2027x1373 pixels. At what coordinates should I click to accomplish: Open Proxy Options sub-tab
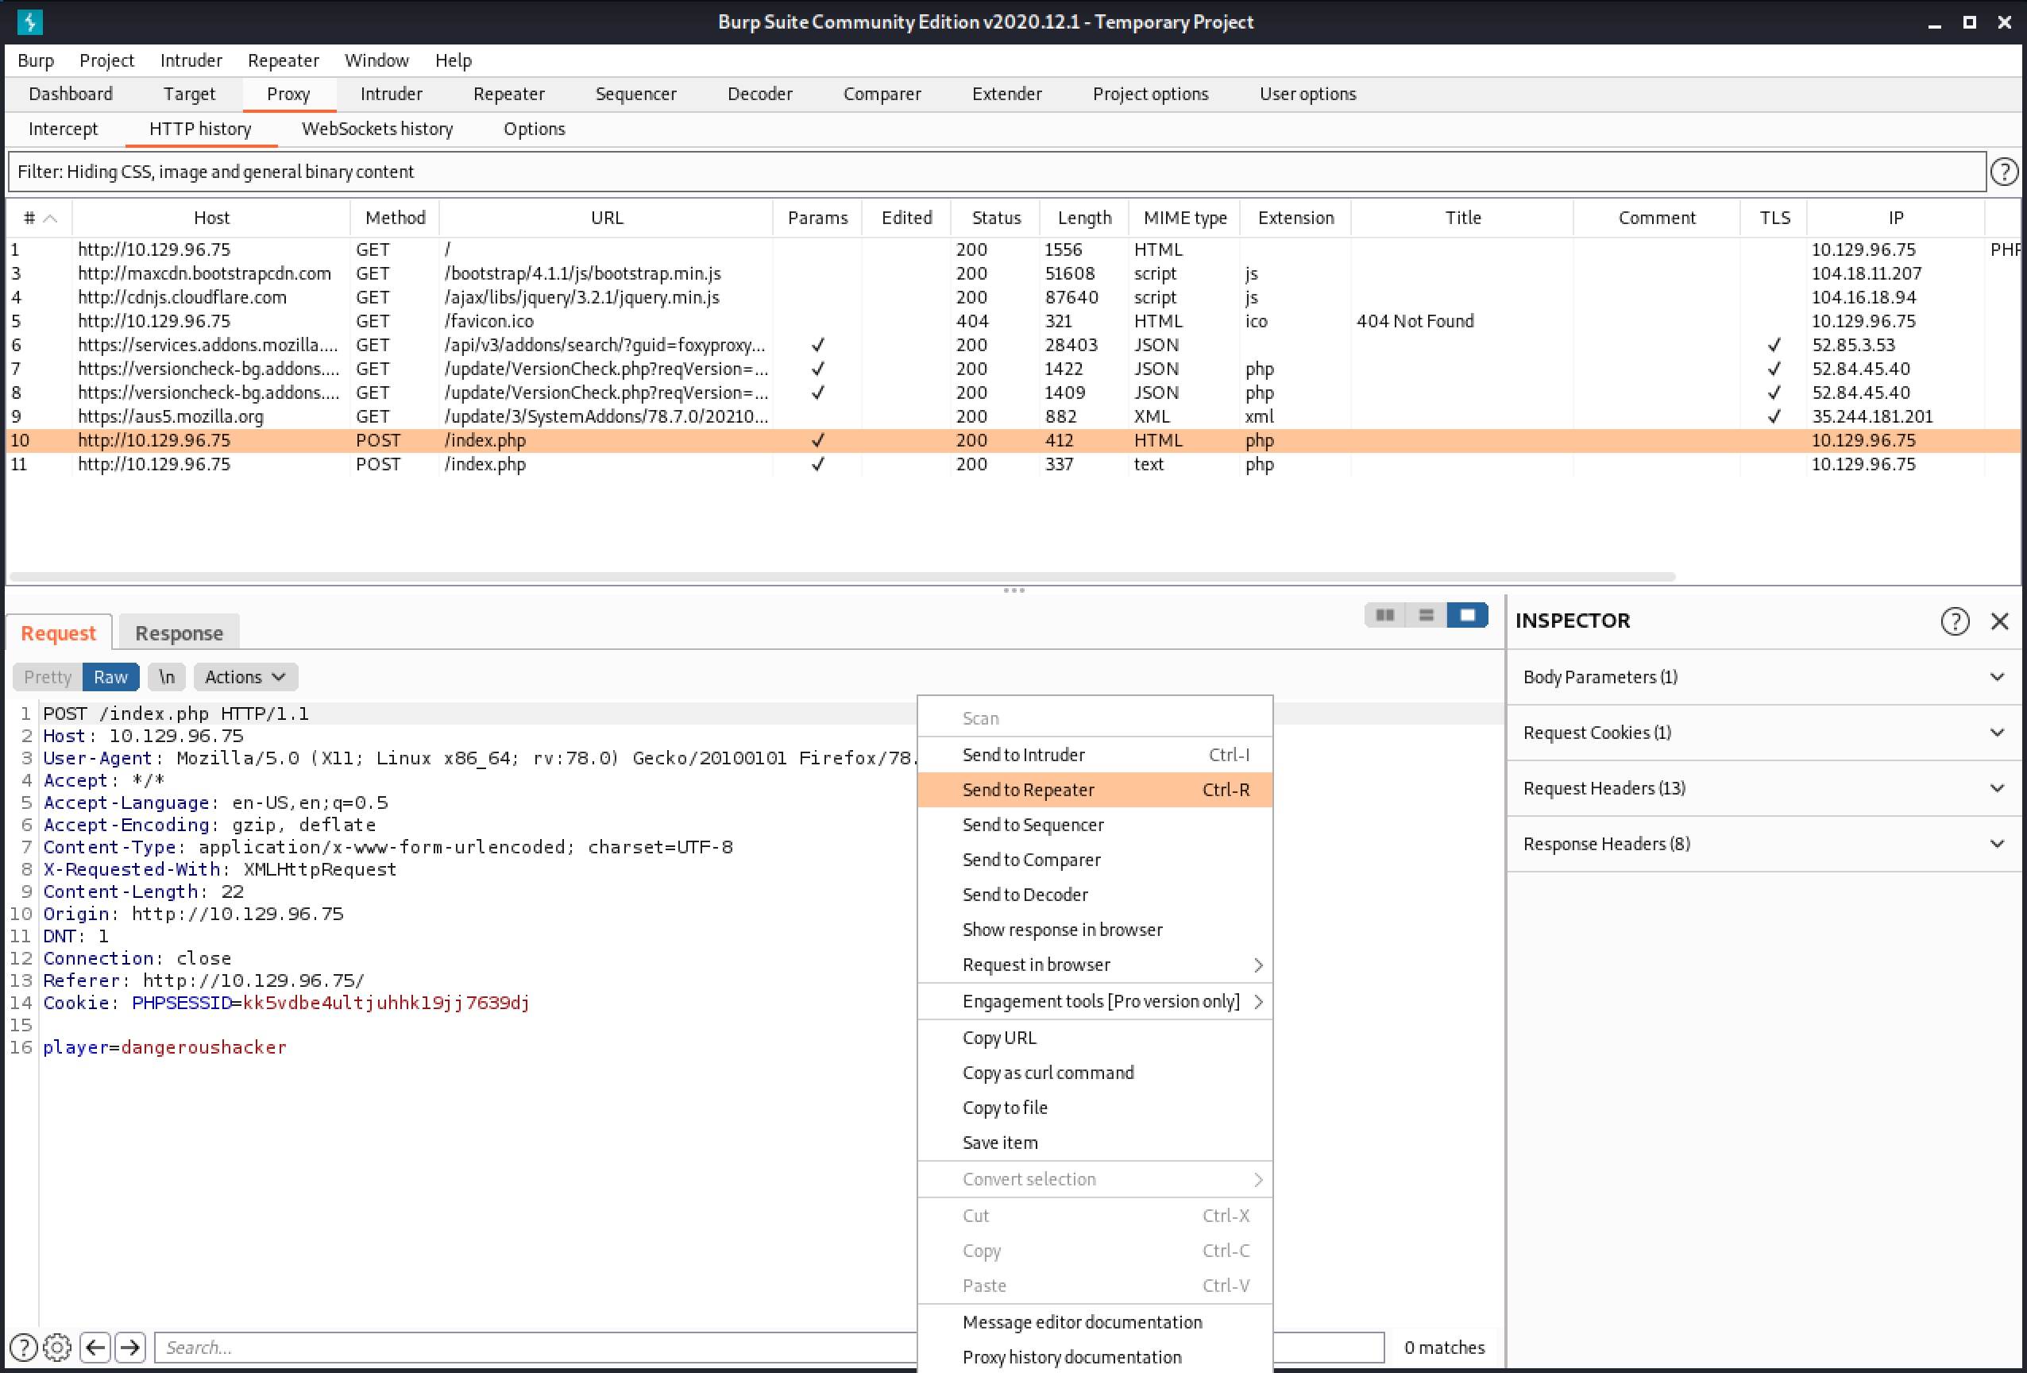tap(535, 129)
